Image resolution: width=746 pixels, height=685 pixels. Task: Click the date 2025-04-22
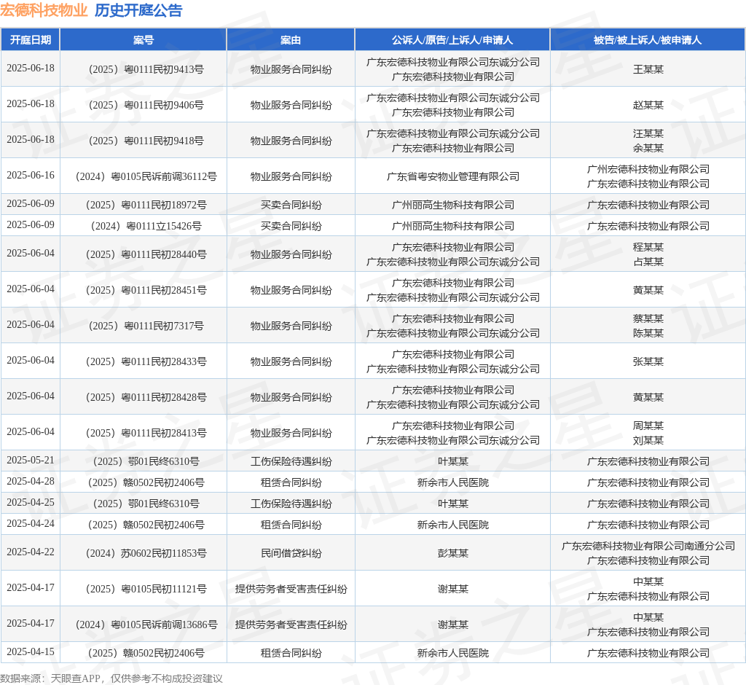tap(31, 552)
